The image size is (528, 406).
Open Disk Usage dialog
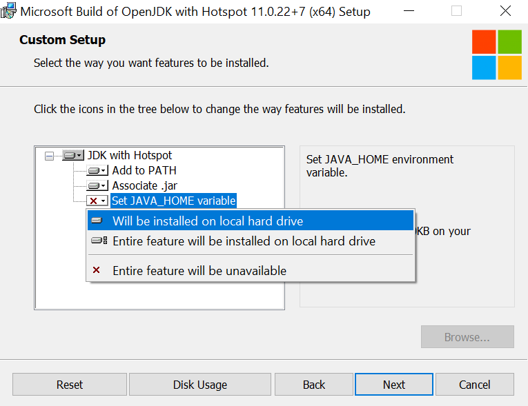point(200,384)
